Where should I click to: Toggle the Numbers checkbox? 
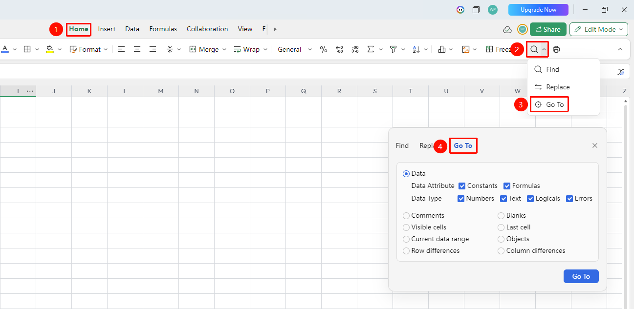[x=461, y=199]
